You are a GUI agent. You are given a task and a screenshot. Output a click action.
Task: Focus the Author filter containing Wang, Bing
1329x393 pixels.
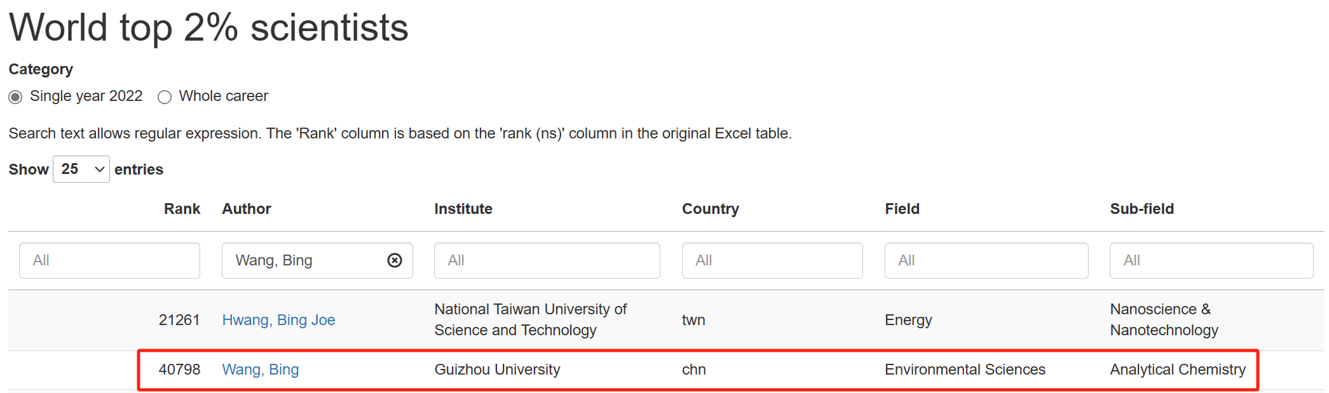click(x=302, y=260)
